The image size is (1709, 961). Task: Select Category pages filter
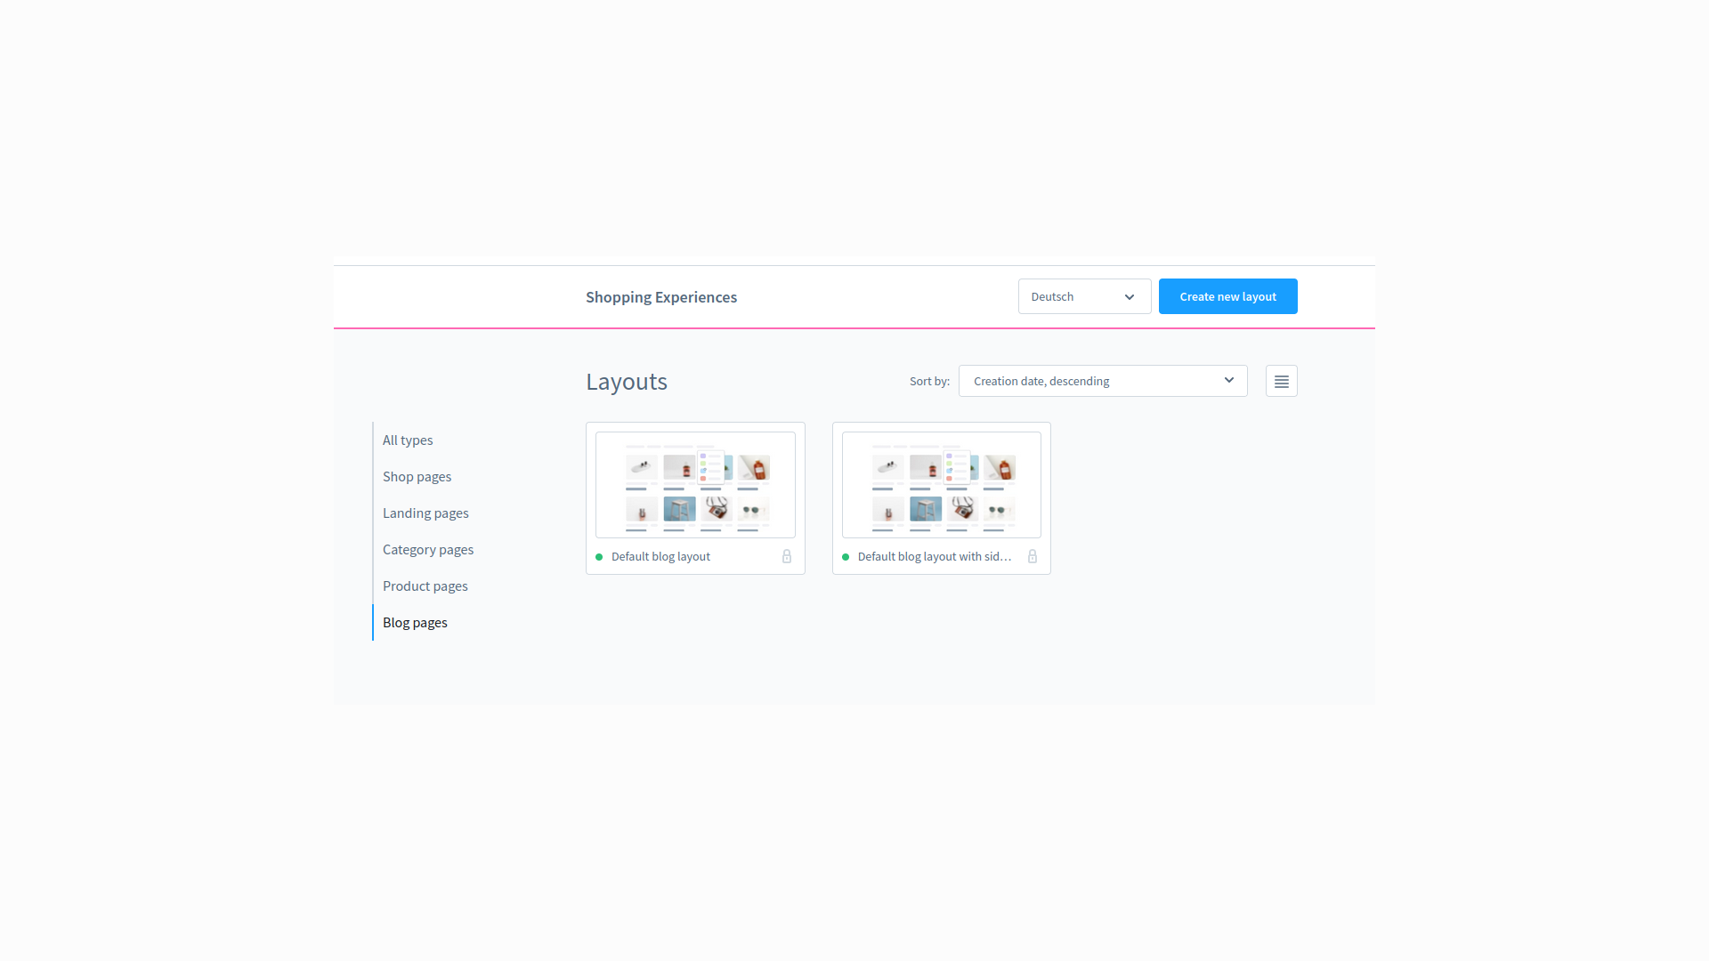(x=428, y=549)
